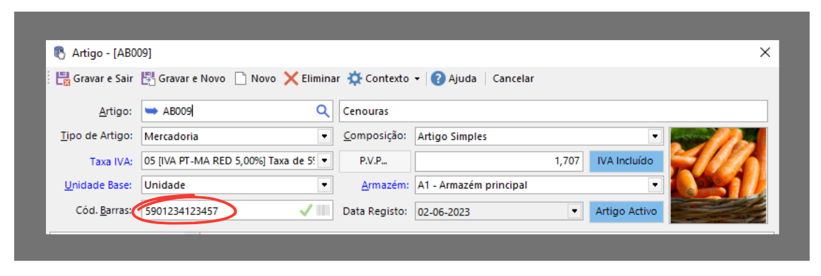The width and height of the screenshot is (821, 276).
Task: Open the Contexto menu arrow
Action: (418, 79)
